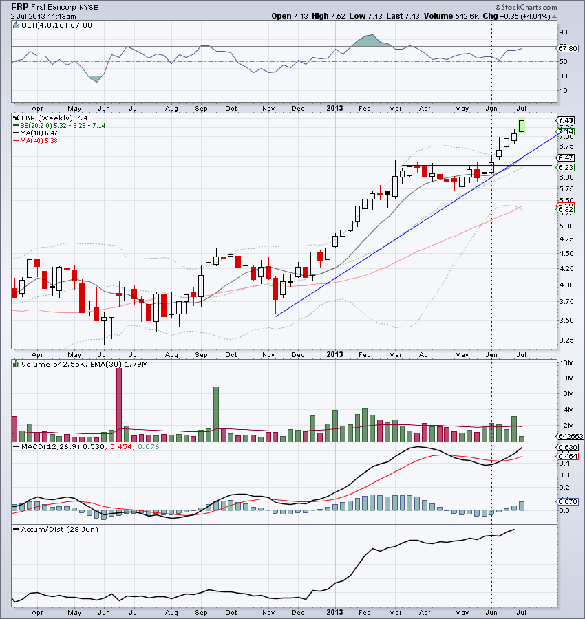This screenshot has width=585, height=619.
Task: Click the MA(40) 5.38 legend text
Action: pyautogui.click(x=39, y=141)
